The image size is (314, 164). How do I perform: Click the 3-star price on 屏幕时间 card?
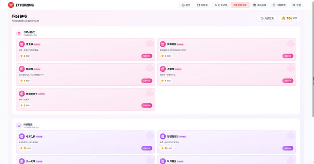[x=166, y=56]
